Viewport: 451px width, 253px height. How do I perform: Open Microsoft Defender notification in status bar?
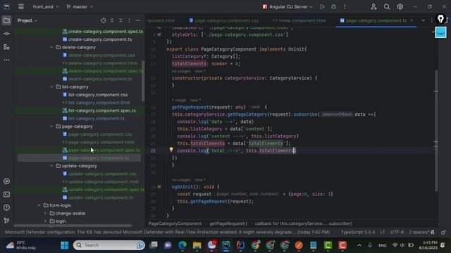click(168, 232)
